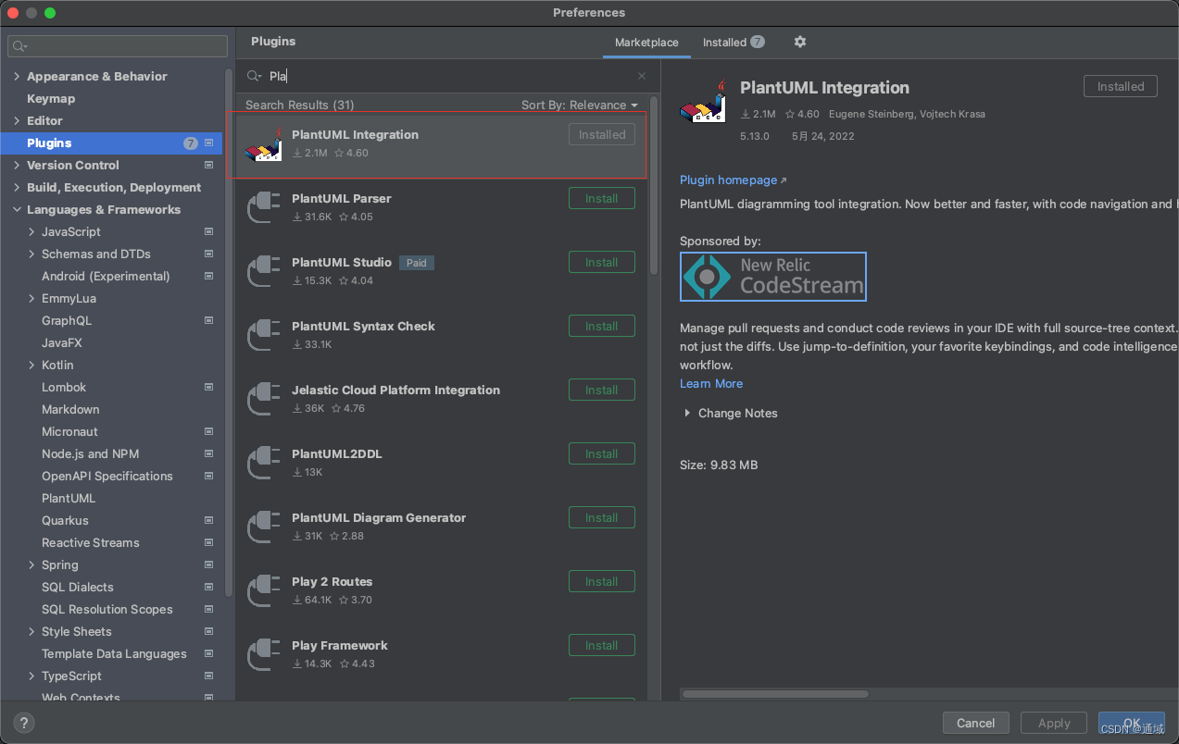The height and width of the screenshot is (744, 1179).
Task: Click the PlantUML2DDL plug icon
Action: pyautogui.click(x=264, y=463)
